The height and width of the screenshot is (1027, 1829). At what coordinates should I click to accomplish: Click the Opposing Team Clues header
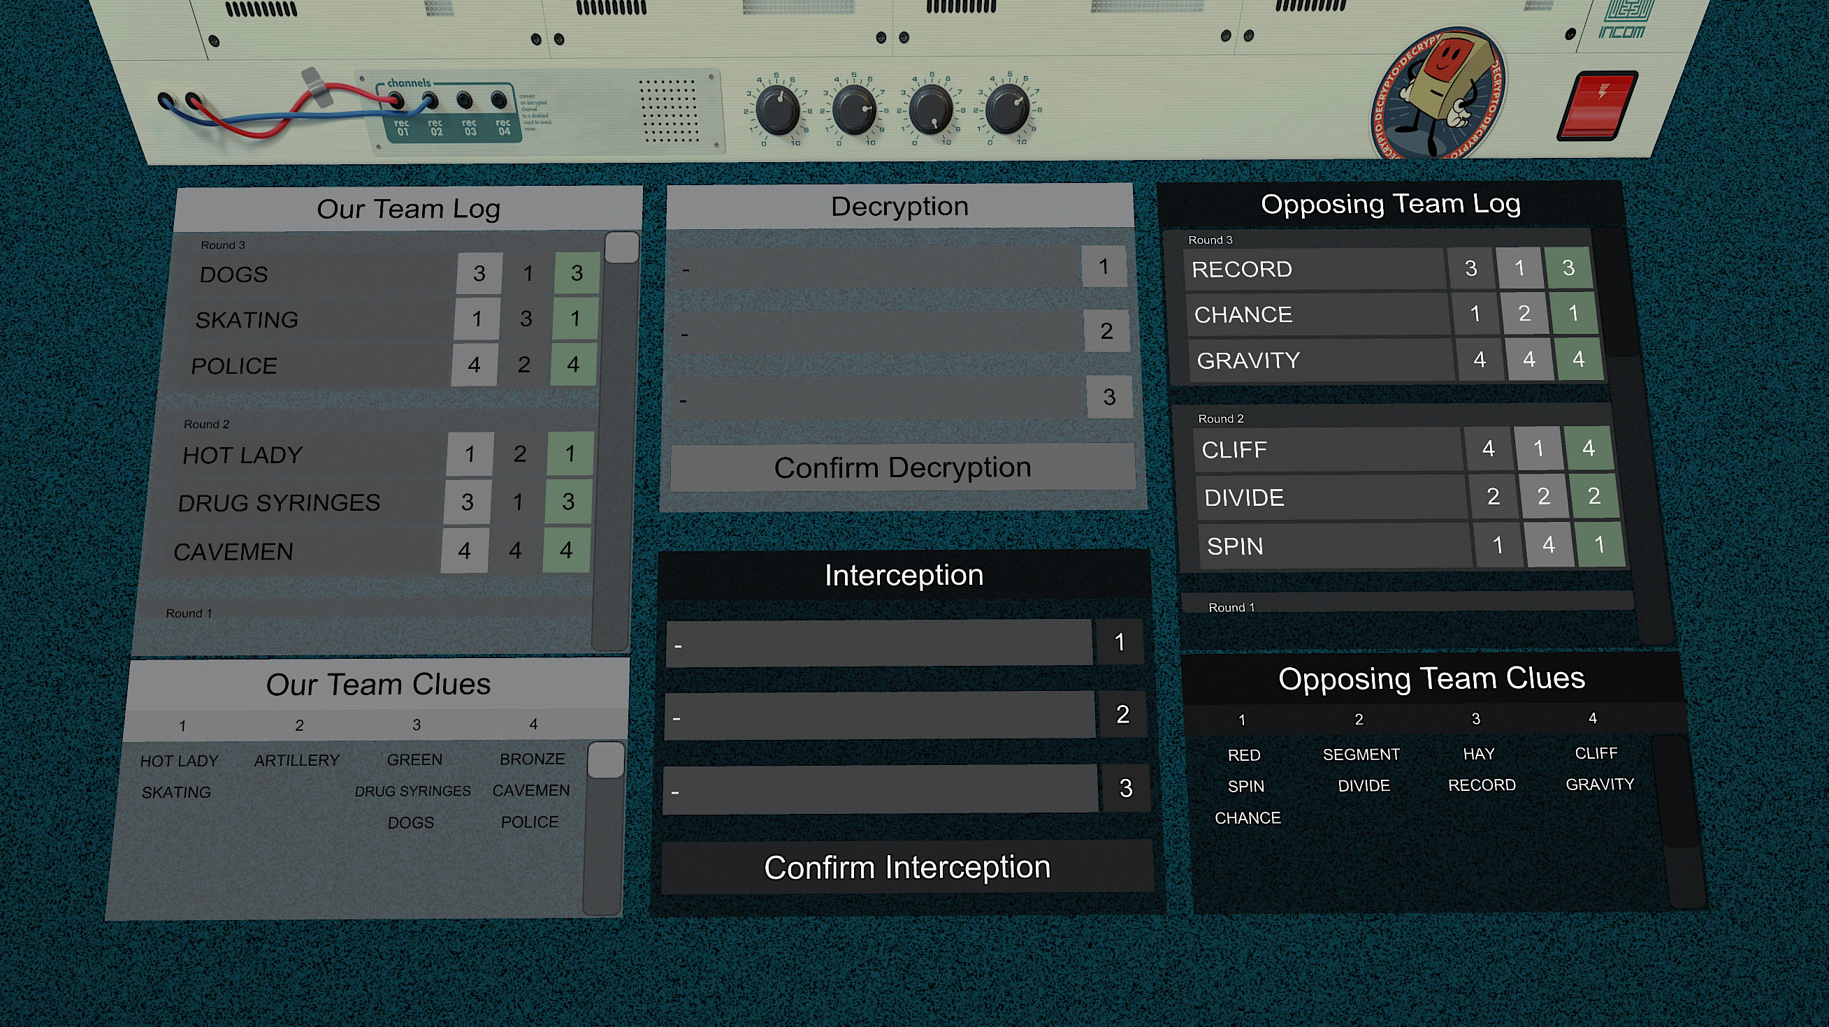point(1431,678)
